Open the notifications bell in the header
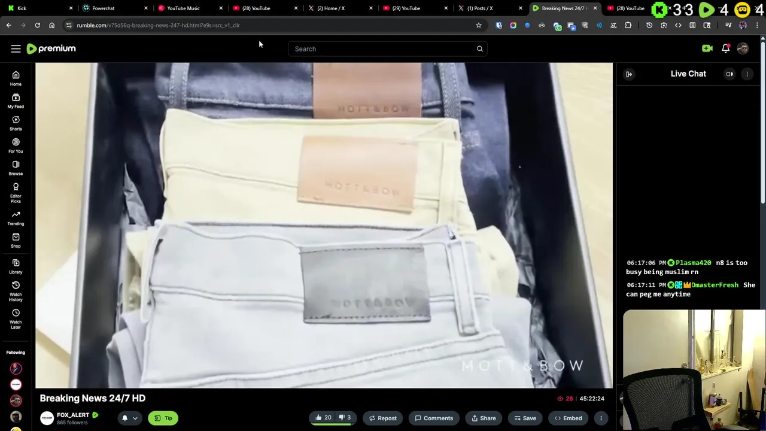 [x=725, y=48]
